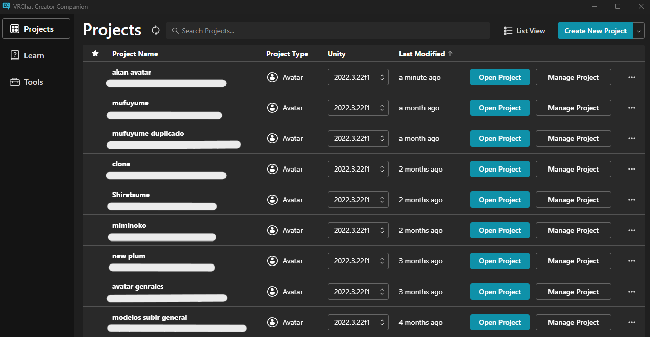This screenshot has height=337, width=650.
Task: Sort by Project Type column
Action: 287,54
